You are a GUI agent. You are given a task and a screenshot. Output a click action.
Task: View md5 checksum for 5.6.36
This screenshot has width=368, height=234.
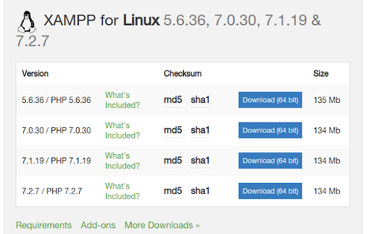click(x=173, y=100)
